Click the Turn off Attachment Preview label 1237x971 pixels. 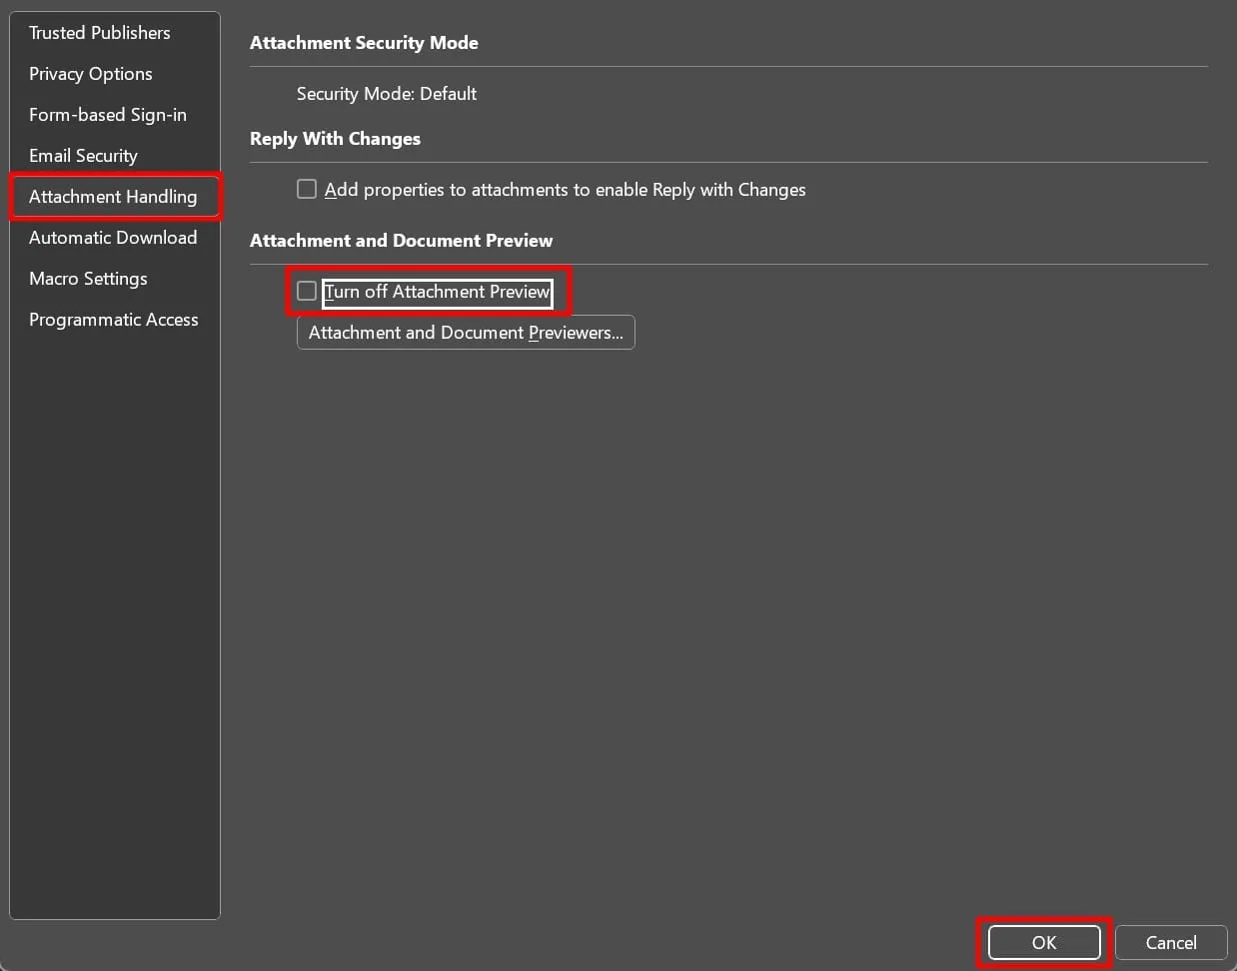(438, 292)
